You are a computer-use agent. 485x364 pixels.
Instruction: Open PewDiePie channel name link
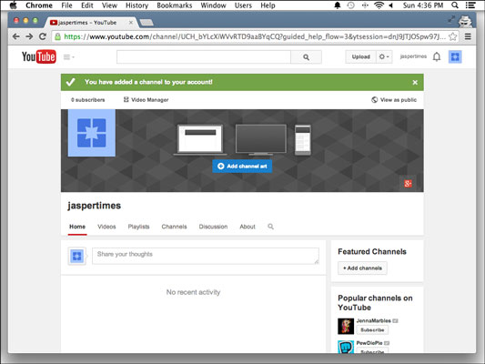click(x=369, y=343)
